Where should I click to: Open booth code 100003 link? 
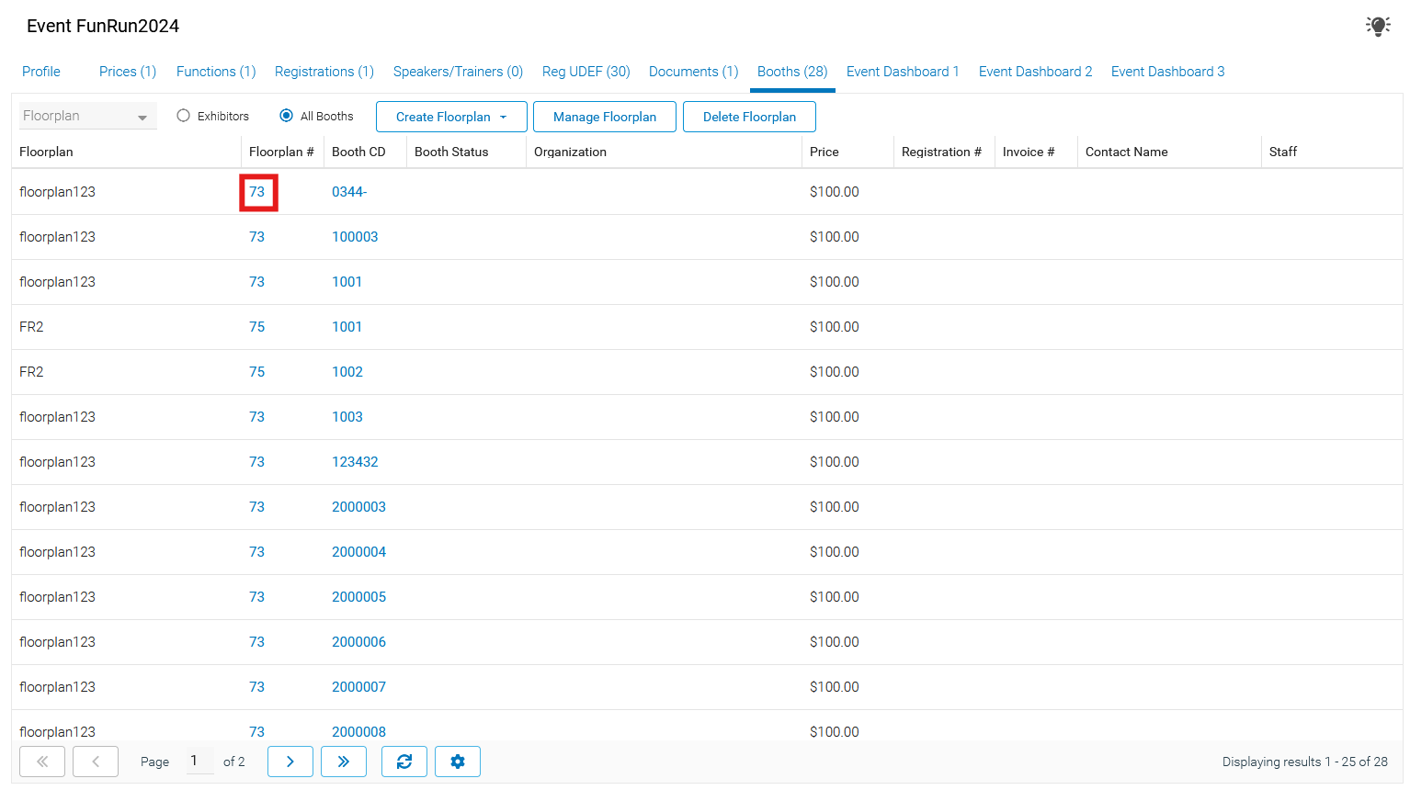(x=355, y=237)
